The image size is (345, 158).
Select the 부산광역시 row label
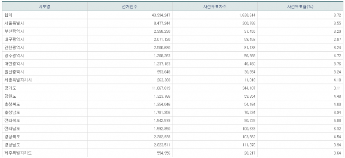tap(14, 31)
